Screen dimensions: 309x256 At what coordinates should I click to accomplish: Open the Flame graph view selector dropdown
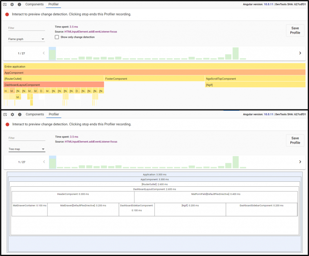pos(26,39)
